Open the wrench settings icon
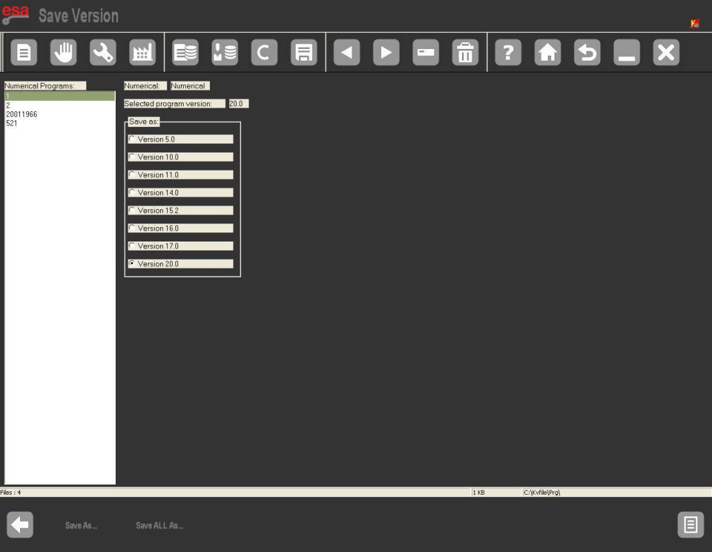712x552 pixels. click(103, 53)
